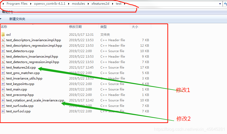Select file name test_descriptors_regression.impl.hpp
227x134 pixels.
coord(34,46)
